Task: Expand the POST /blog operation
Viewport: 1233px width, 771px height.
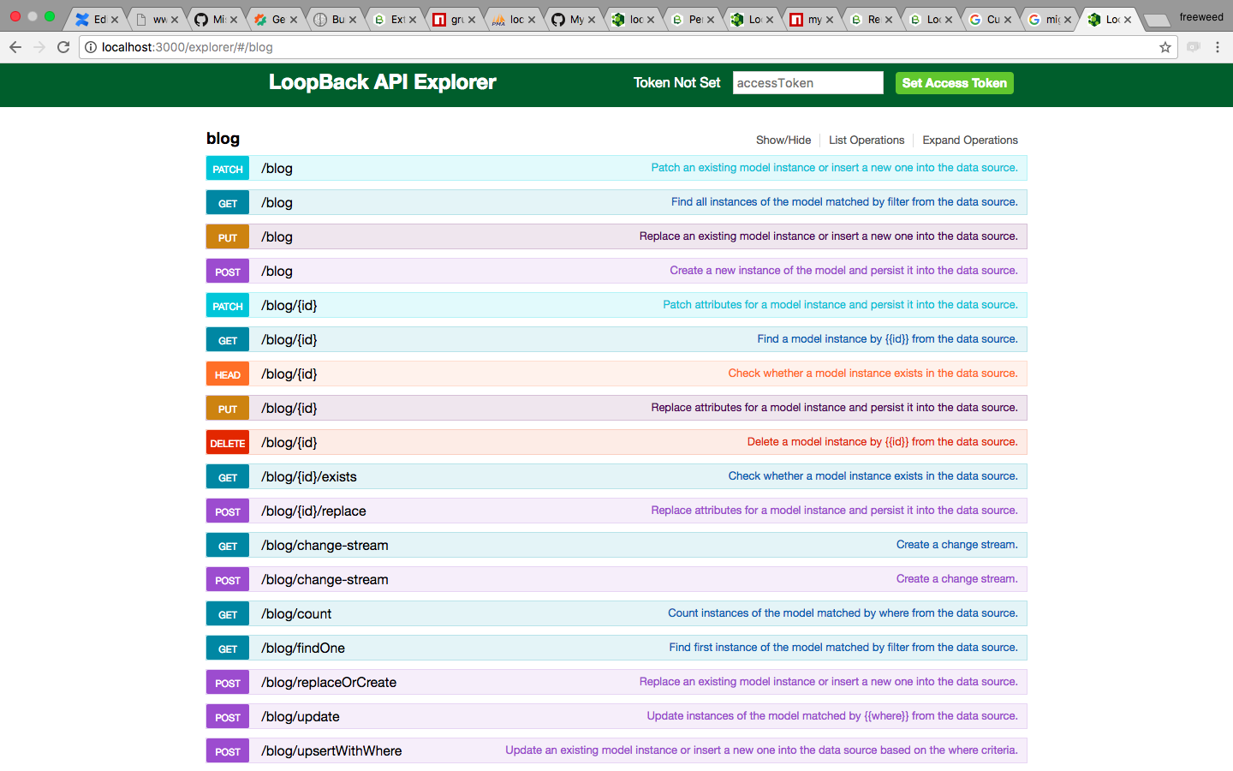Action: (616, 271)
